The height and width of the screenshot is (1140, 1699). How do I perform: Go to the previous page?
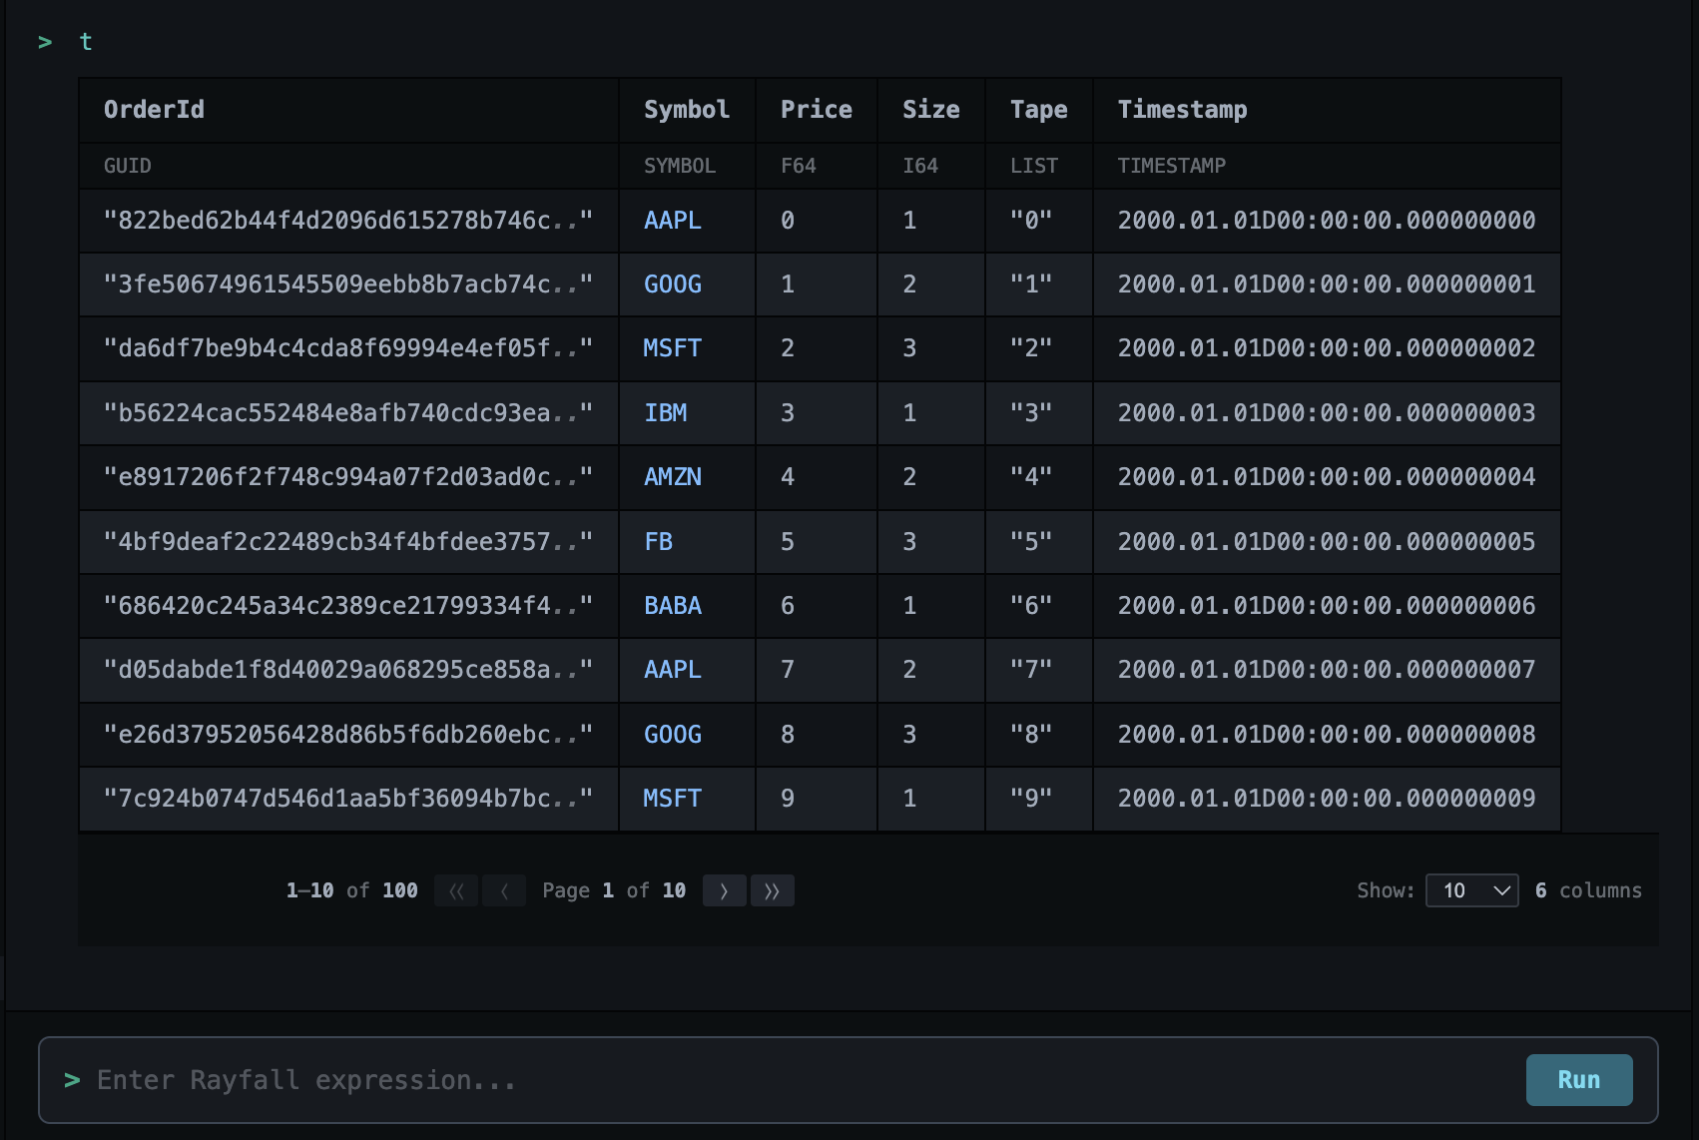pyautogui.click(x=504, y=890)
